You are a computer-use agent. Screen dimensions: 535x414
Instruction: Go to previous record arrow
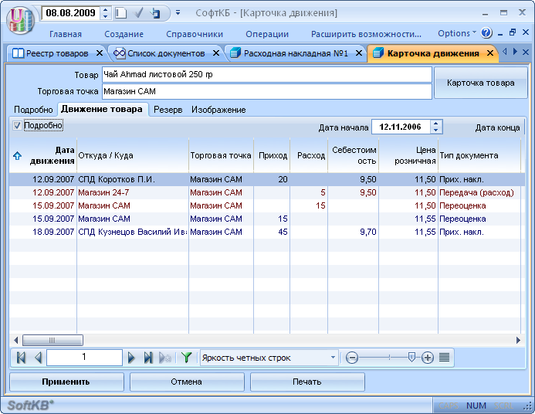tap(39, 358)
